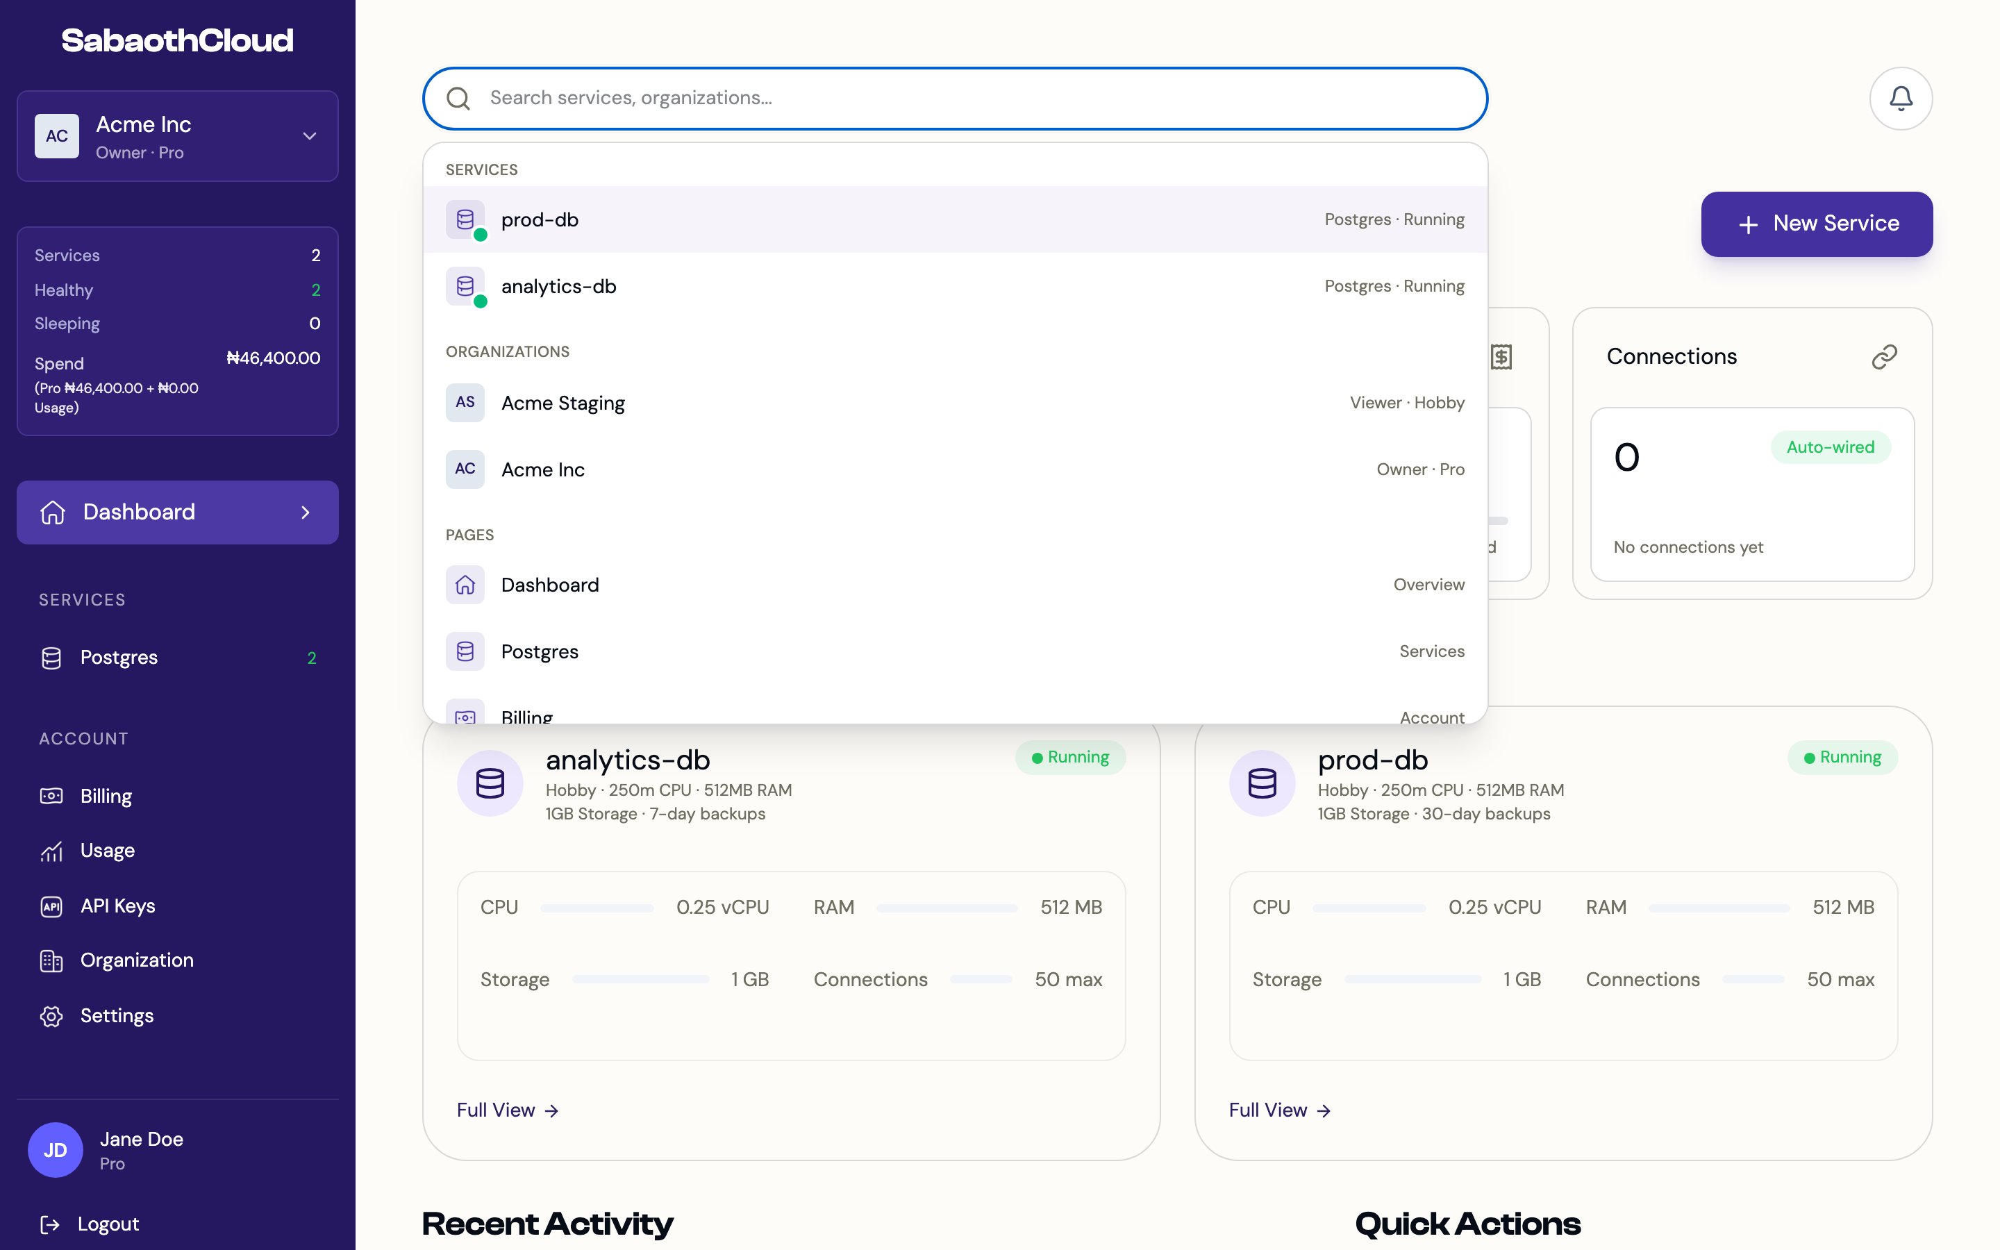
Task: Click the notification bell icon
Action: coord(1901,99)
